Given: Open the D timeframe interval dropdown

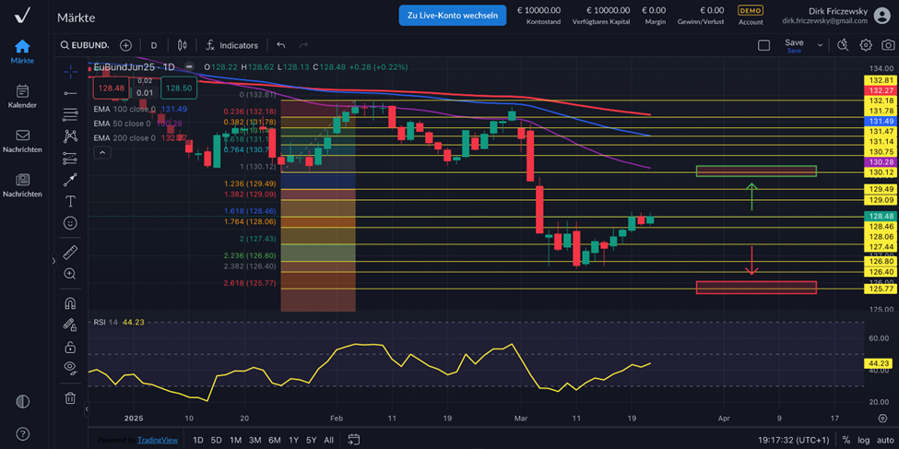Looking at the screenshot, I should click(x=154, y=45).
